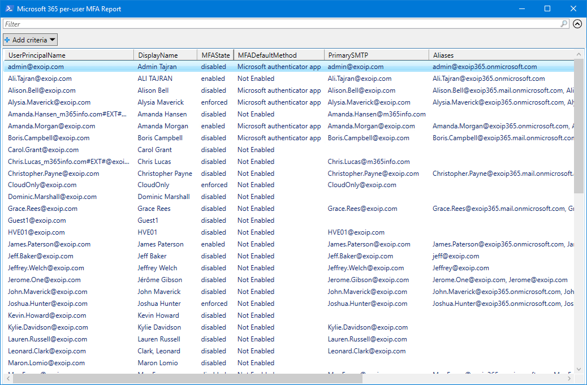The image size is (587, 385).
Task: Click HVE01@exoip.com in PrimarySMTP column
Action: 356,232
